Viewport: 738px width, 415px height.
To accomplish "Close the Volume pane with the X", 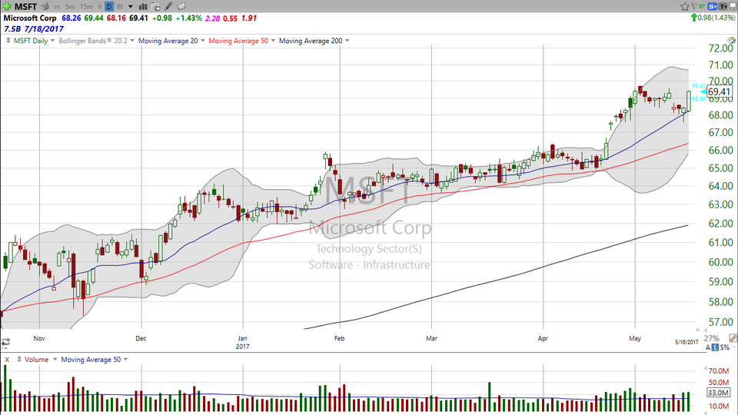I will click(7, 360).
